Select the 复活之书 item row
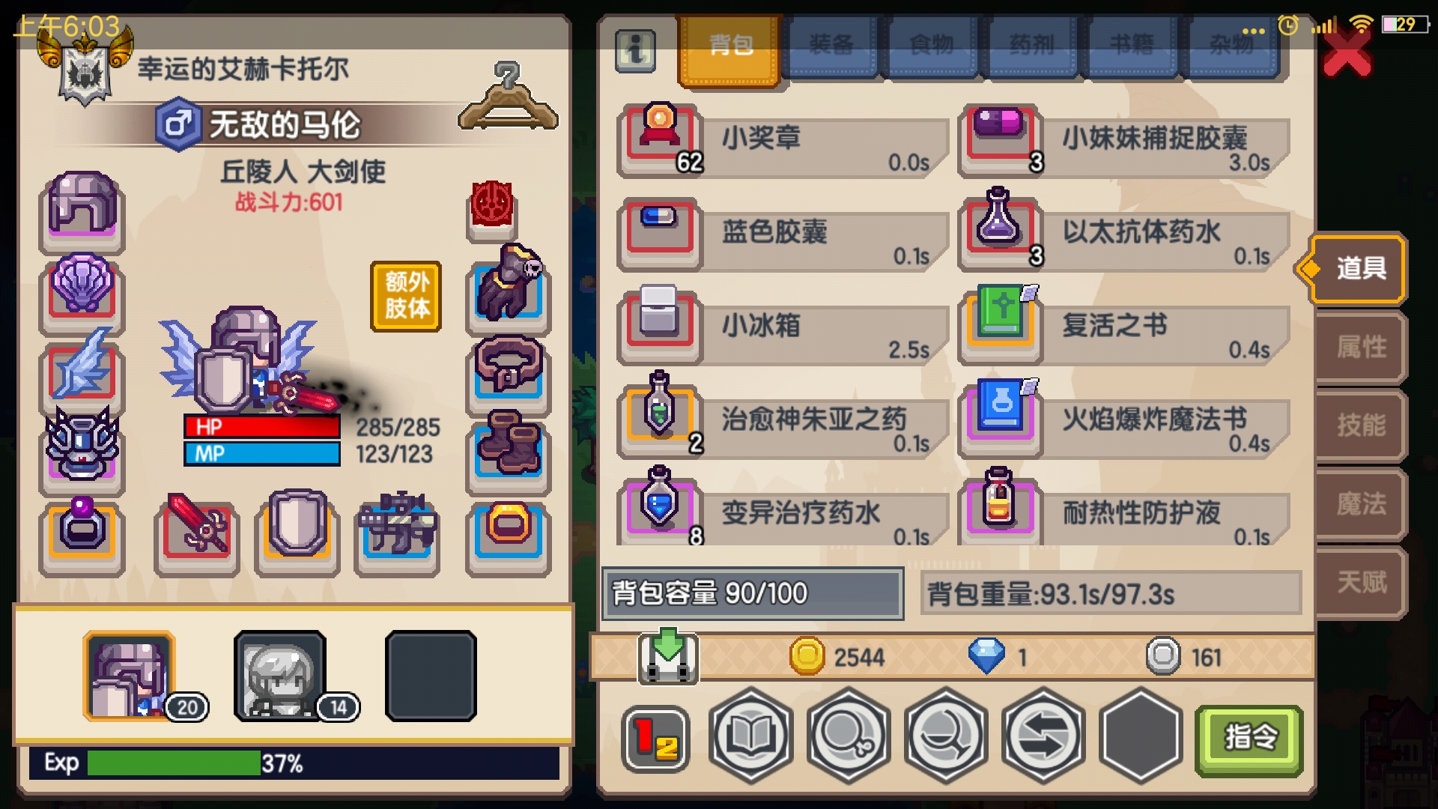This screenshot has width=1438, height=809. [1126, 327]
